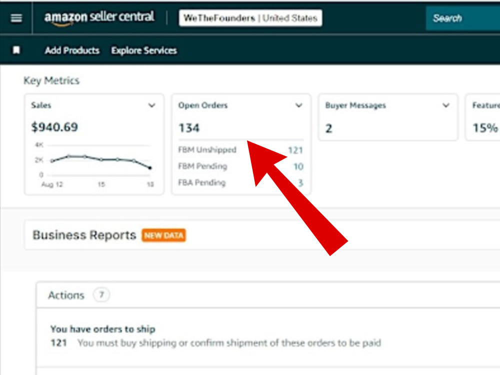The image size is (500, 375).
Task: Click the Key Metrics heading
Action: [x=51, y=80]
